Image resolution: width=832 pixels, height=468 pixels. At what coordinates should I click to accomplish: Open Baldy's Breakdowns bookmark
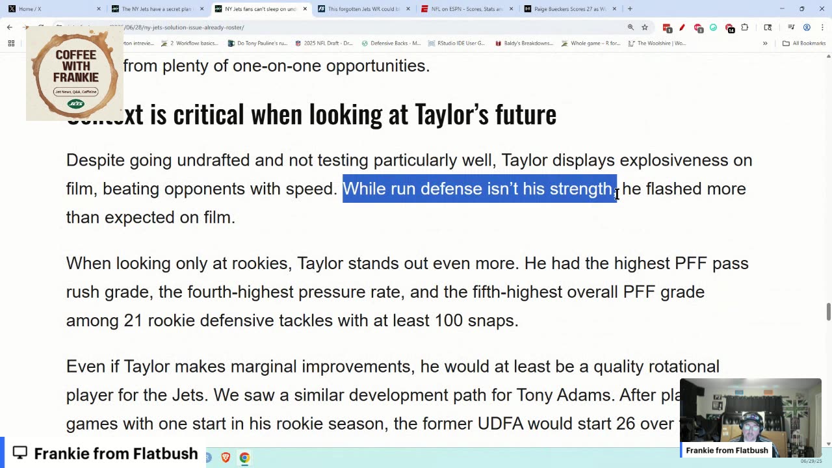click(524, 44)
